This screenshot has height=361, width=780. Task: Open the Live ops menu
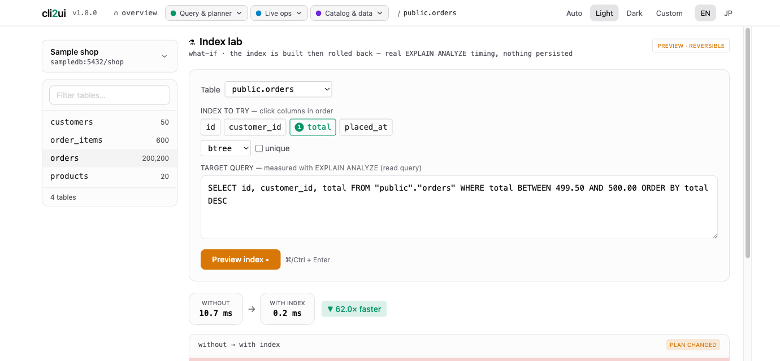[x=279, y=13]
